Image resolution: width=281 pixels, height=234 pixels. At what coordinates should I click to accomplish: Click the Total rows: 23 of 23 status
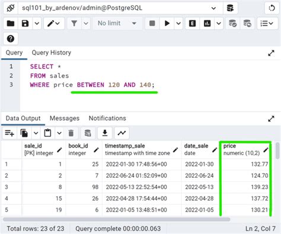point(36,229)
